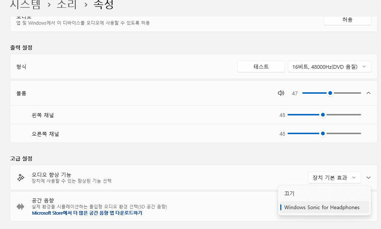Click the 볼륨 row label
This screenshot has height=229, width=381.
[21, 93]
